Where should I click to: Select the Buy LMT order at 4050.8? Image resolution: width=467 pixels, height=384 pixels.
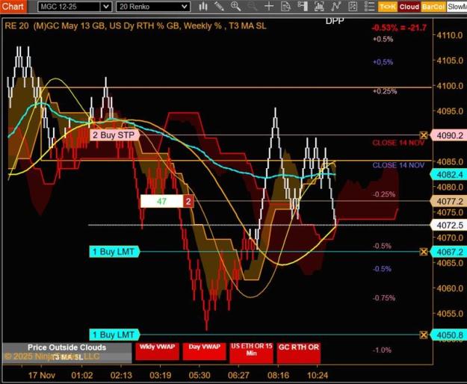click(114, 335)
